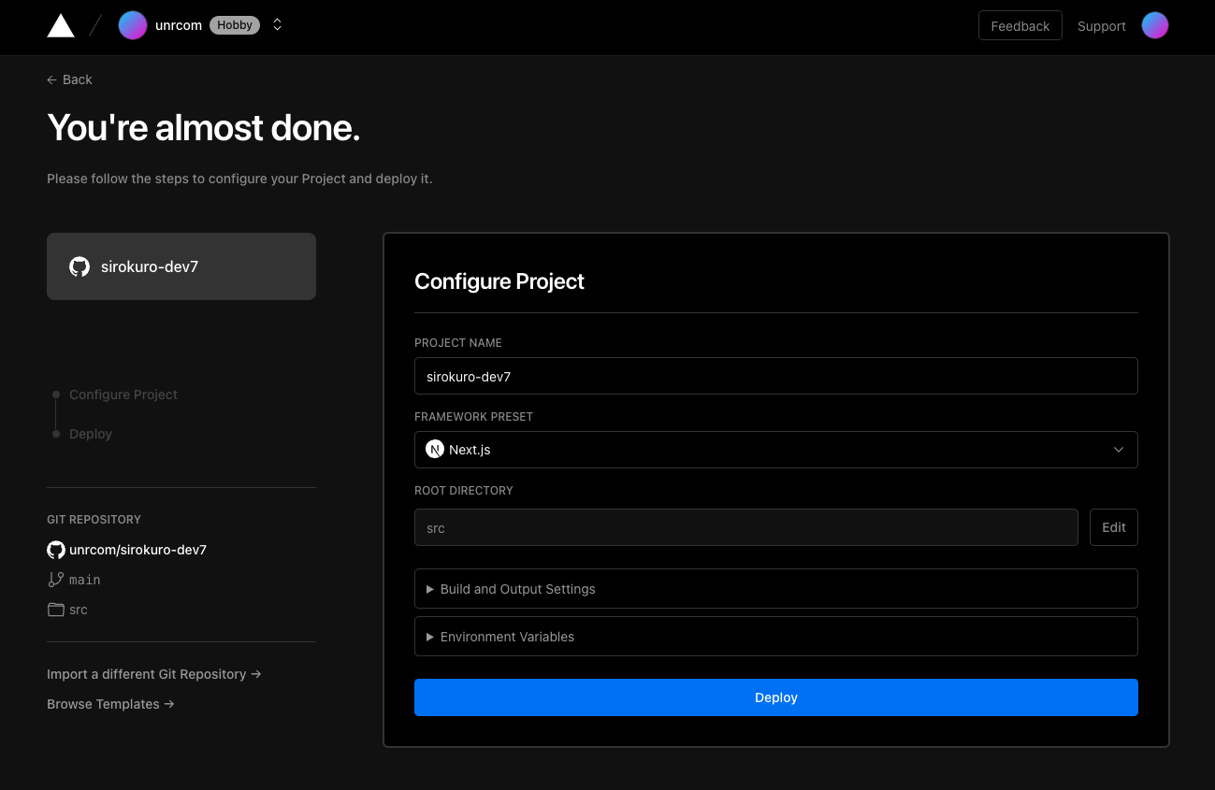
Task: Click the main branch name
Action: pyautogui.click(x=85, y=580)
